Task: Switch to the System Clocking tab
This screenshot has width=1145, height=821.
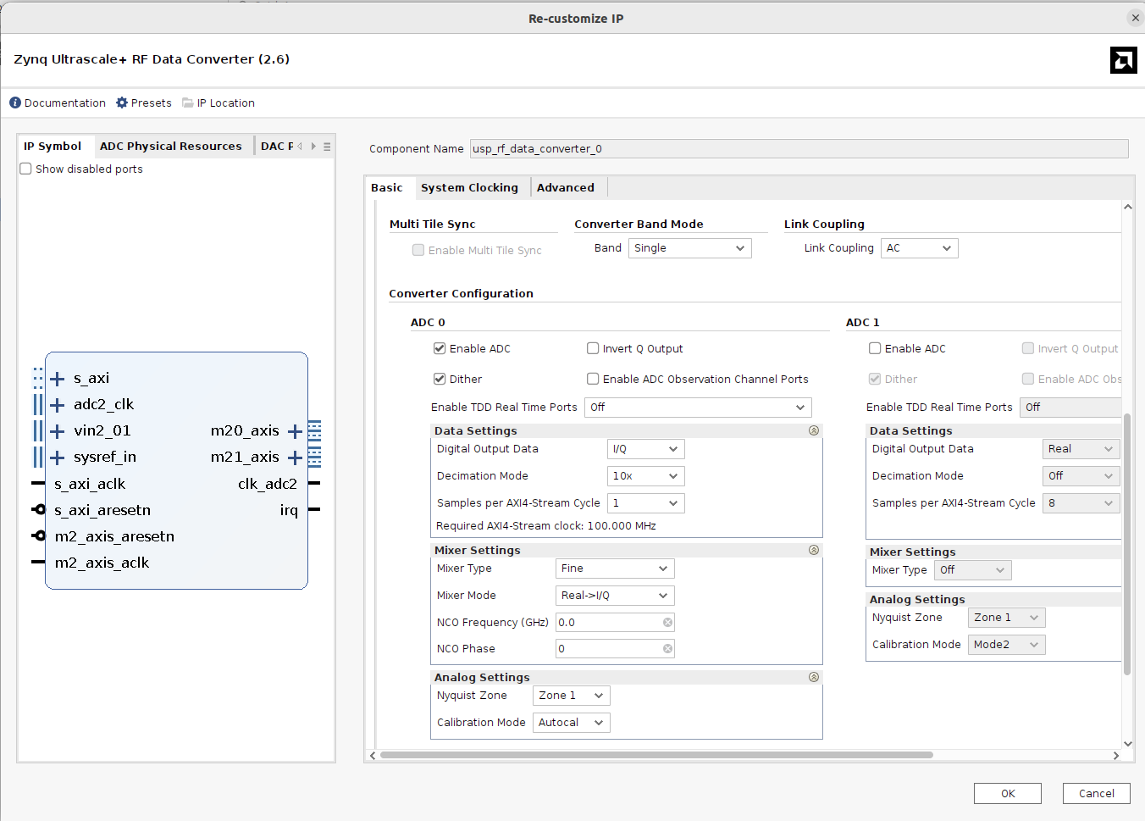Action: click(469, 188)
